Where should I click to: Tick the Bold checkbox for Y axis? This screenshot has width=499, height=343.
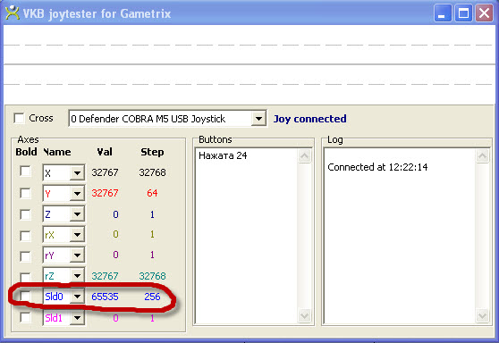click(x=25, y=193)
